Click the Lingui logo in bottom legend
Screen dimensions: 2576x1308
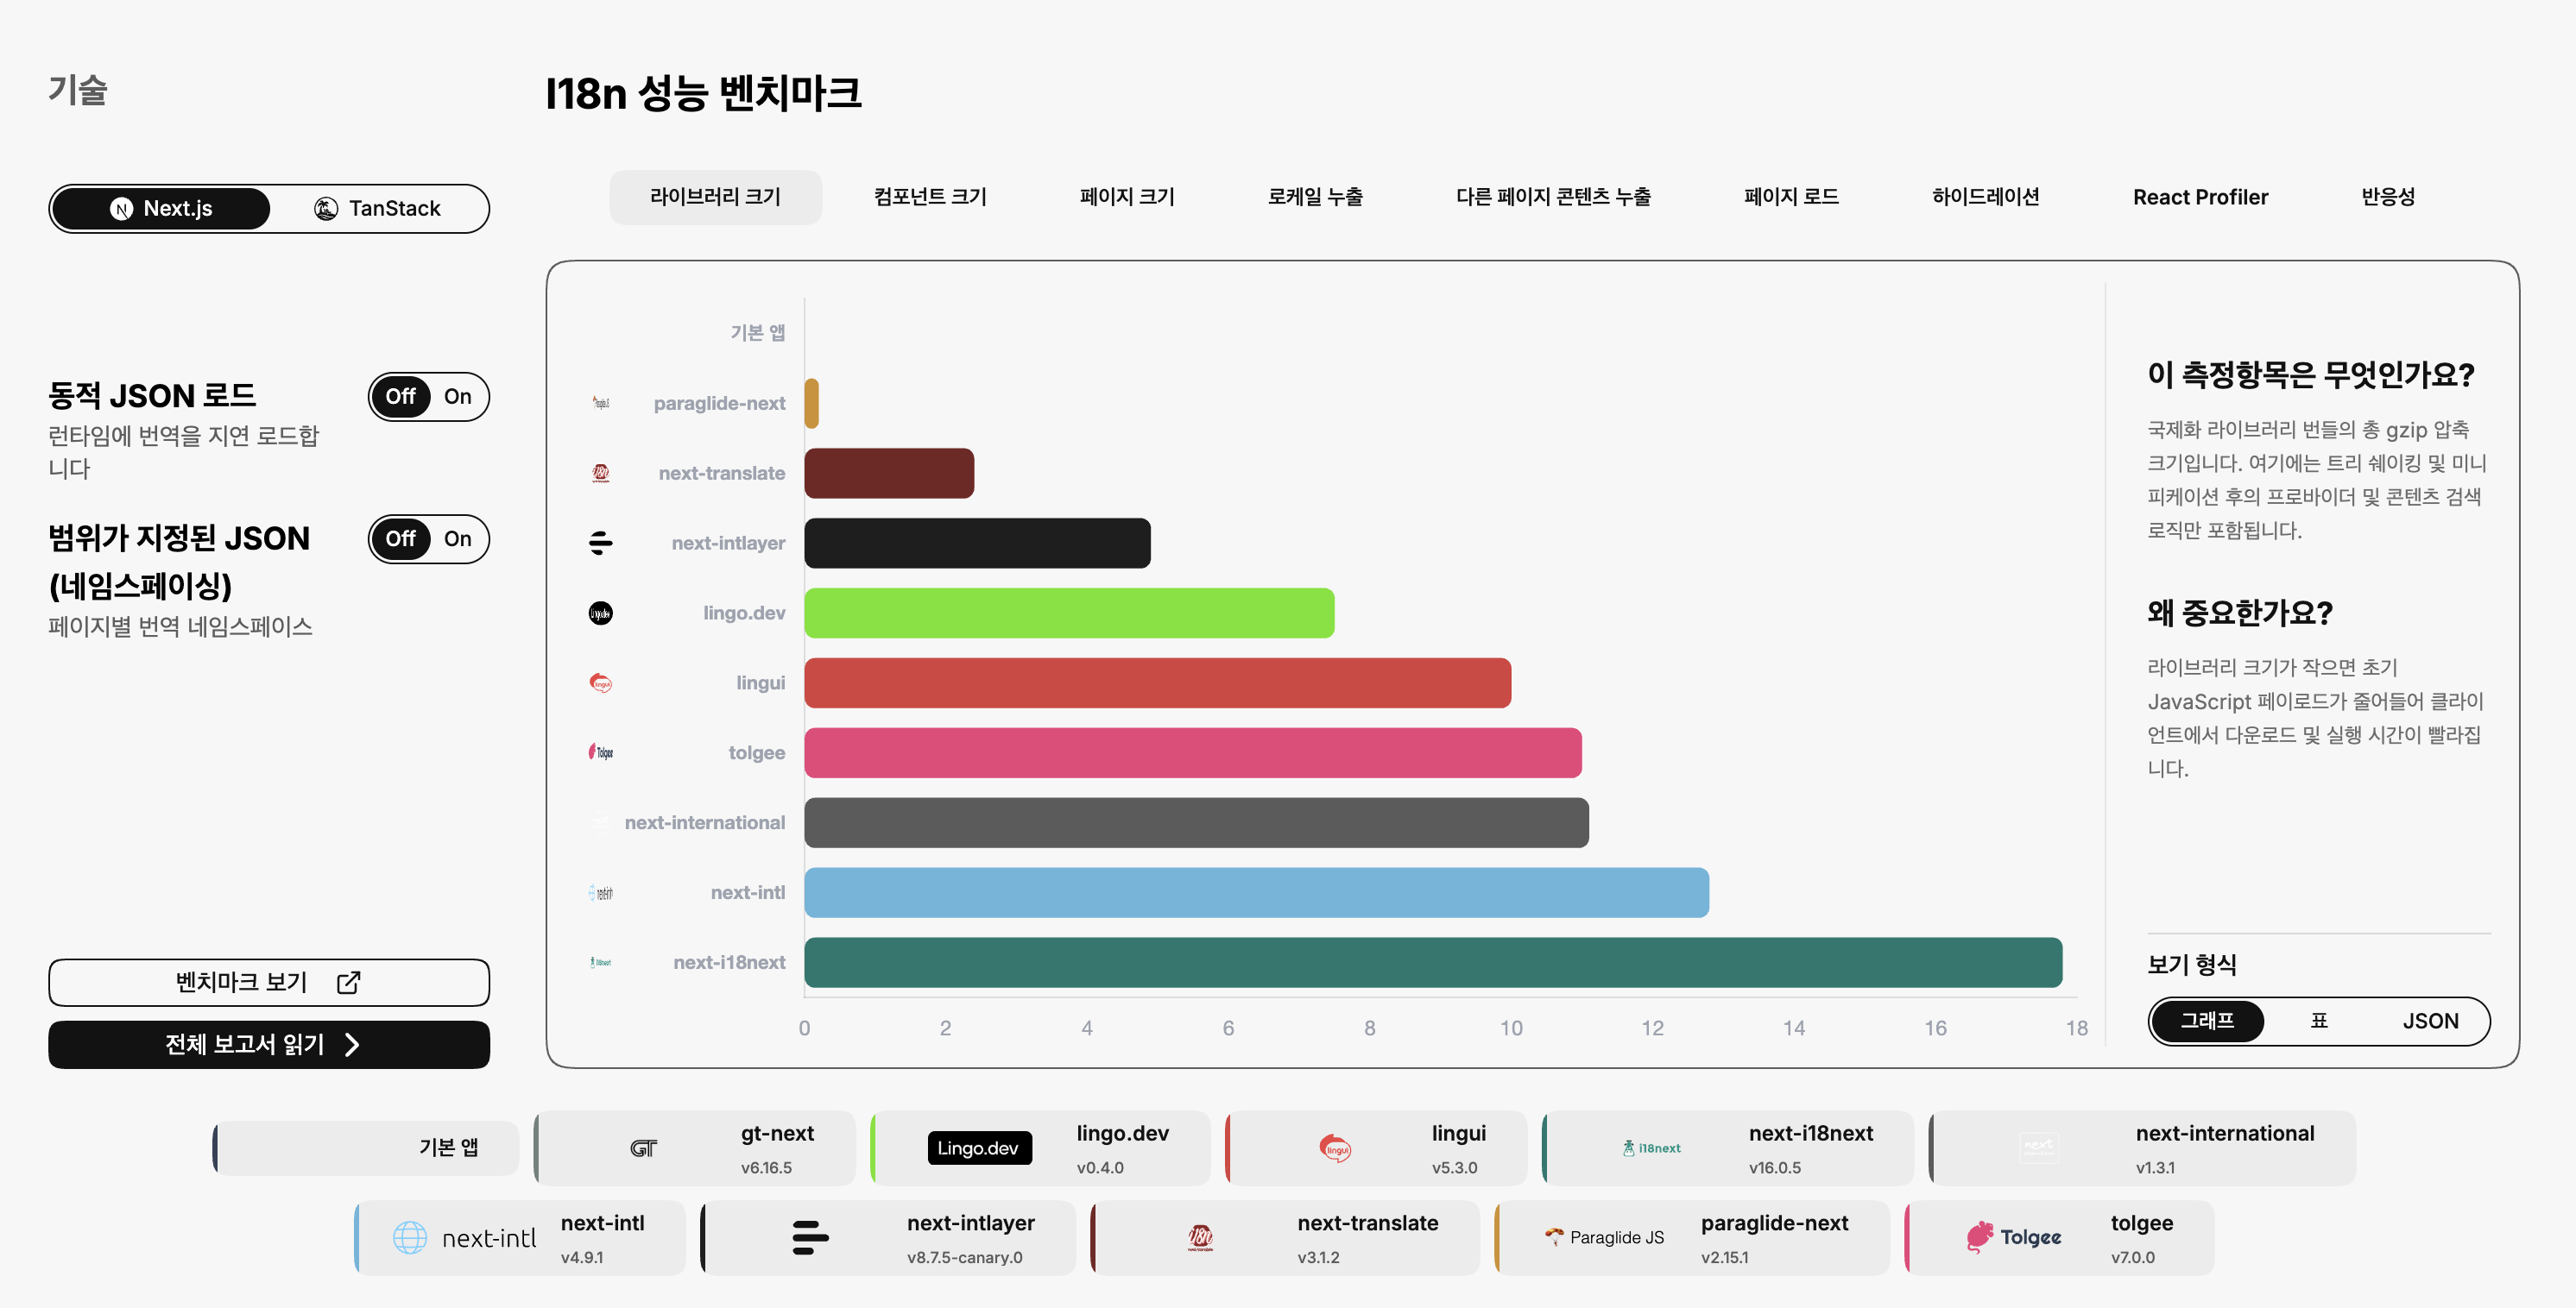(1335, 1148)
